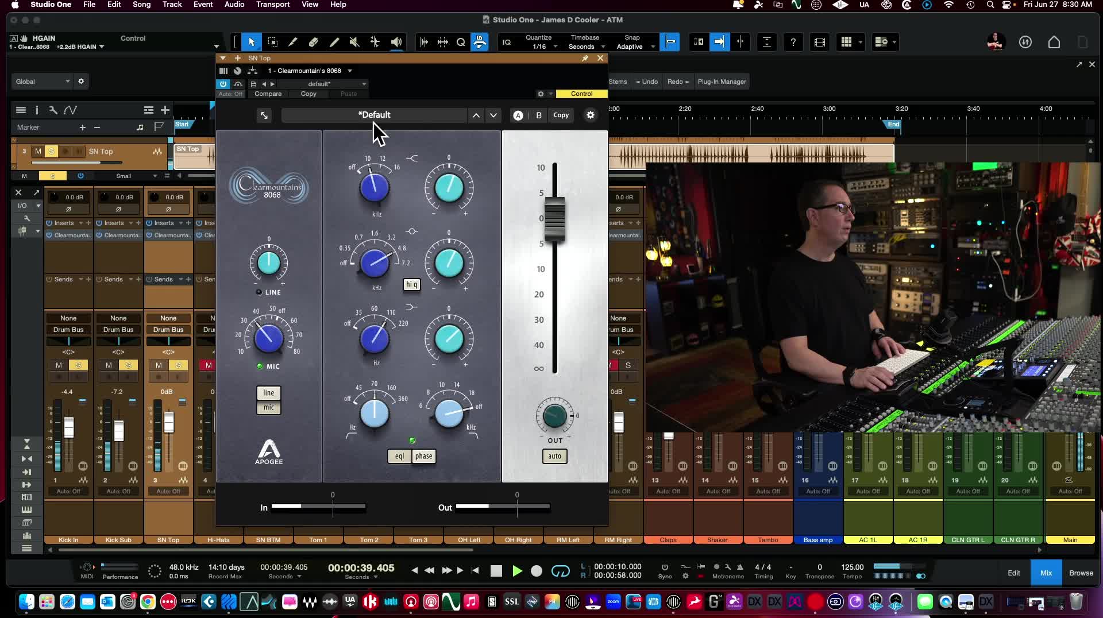The image size is (1103, 618).
Task: Click the question mark help icon
Action: point(793,42)
